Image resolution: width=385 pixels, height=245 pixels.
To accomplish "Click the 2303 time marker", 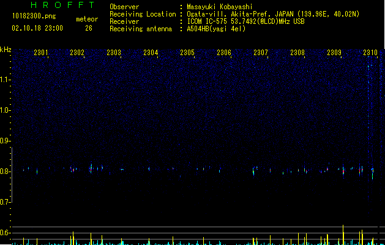I will [114, 53].
